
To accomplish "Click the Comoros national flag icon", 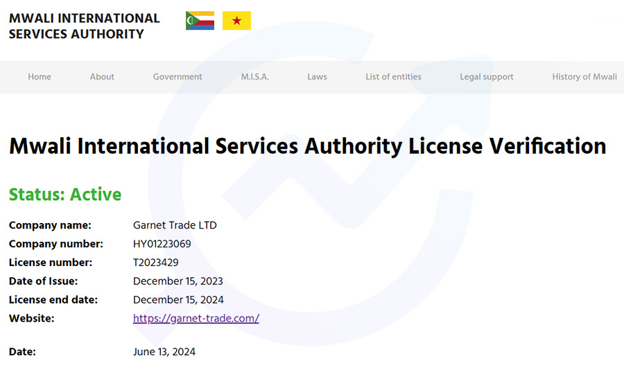I will (200, 21).
